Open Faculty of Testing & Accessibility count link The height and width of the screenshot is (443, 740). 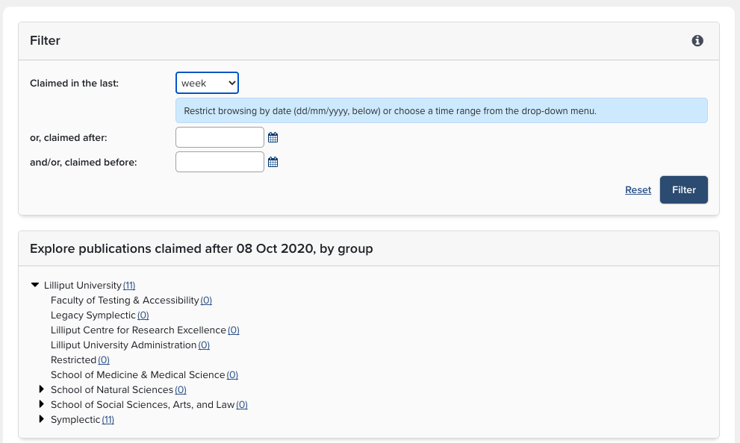pyautogui.click(x=206, y=301)
